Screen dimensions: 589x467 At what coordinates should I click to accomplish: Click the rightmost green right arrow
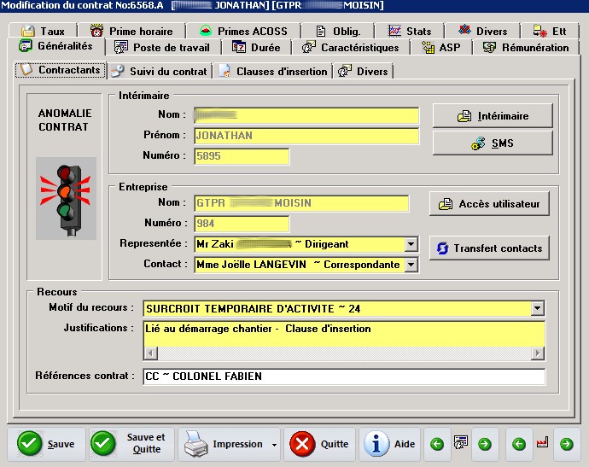[x=565, y=444]
